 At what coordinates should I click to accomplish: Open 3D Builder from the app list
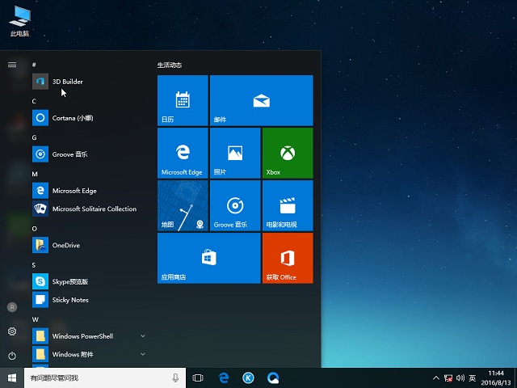[x=67, y=82]
